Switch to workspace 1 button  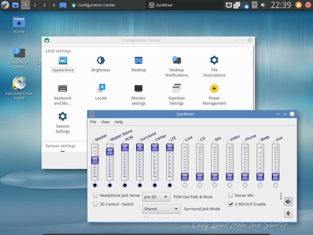click(25, 5)
